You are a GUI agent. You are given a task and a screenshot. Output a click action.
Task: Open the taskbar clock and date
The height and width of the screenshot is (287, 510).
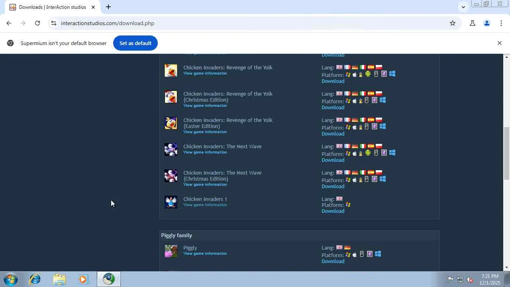coord(490,279)
